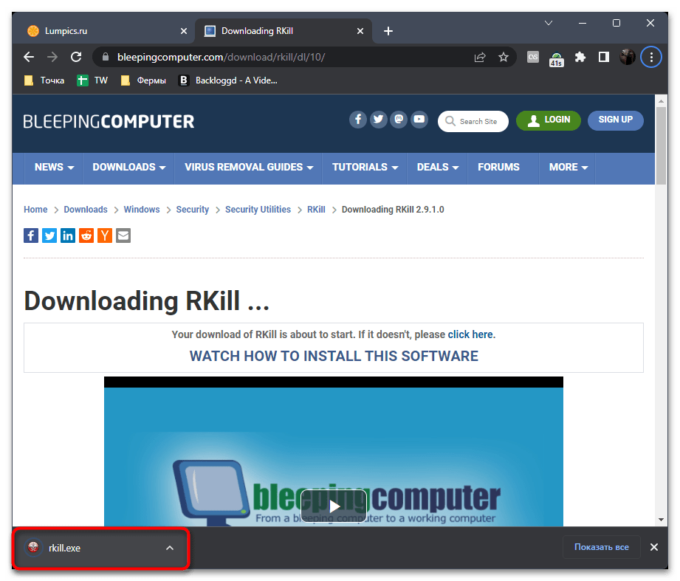Share on Facebook via square share icon
The image size is (680, 581).
pyautogui.click(x=31, y=236)
